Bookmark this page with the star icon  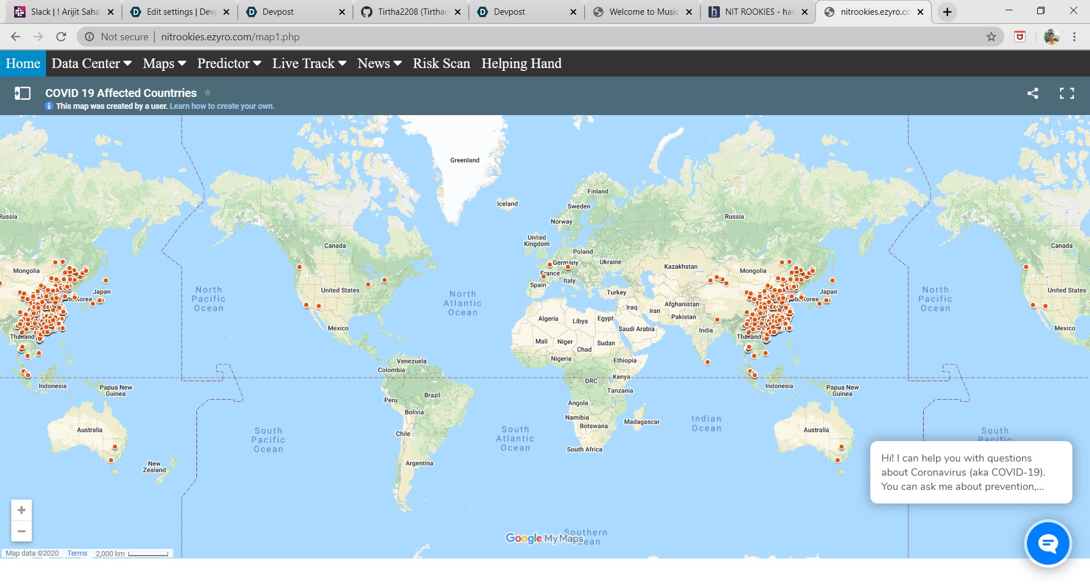(991, 37)
